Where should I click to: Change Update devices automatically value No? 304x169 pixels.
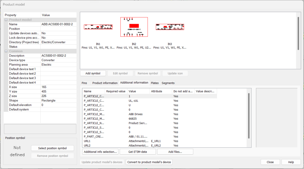(58, 33)
